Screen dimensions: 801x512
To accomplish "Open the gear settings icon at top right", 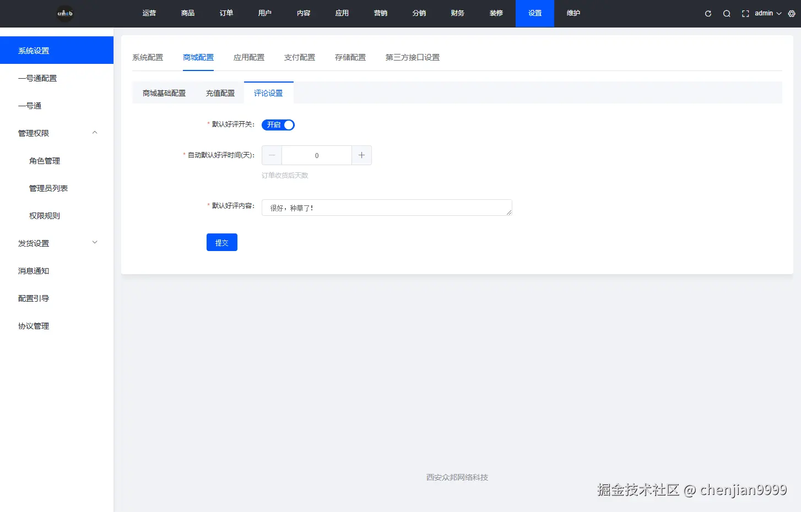I will click(x=792, y=14).
